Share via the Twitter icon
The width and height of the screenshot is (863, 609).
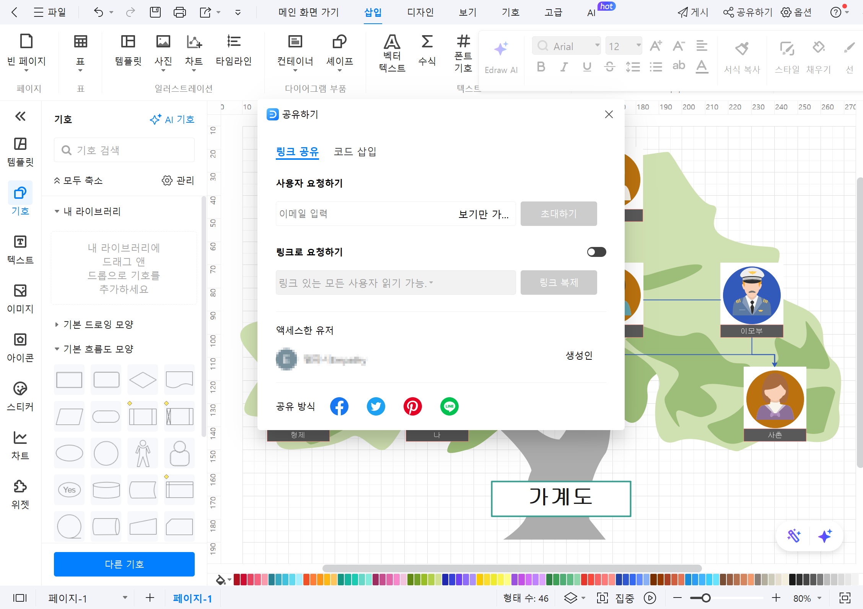click(376, 406)
